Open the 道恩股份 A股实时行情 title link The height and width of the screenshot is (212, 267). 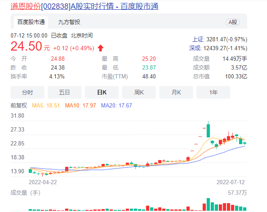click(84, 6)
